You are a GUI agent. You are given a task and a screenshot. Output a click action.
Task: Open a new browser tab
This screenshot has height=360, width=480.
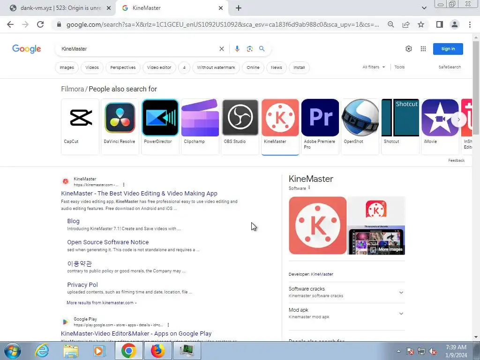(x=239, y=8)
